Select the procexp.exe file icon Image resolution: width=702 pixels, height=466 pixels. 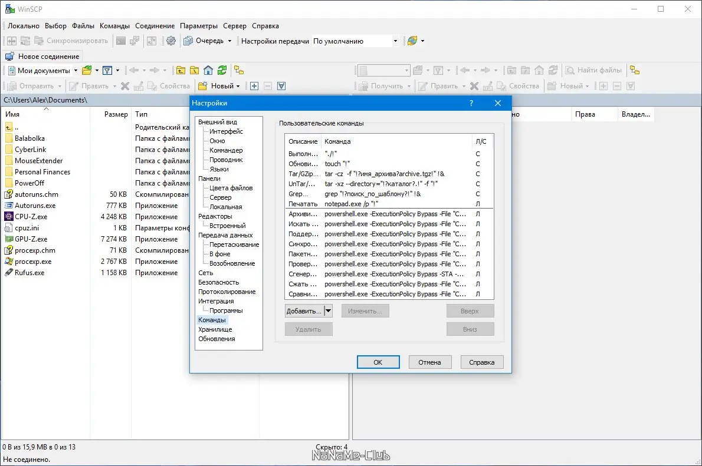(x=8, y=261)
